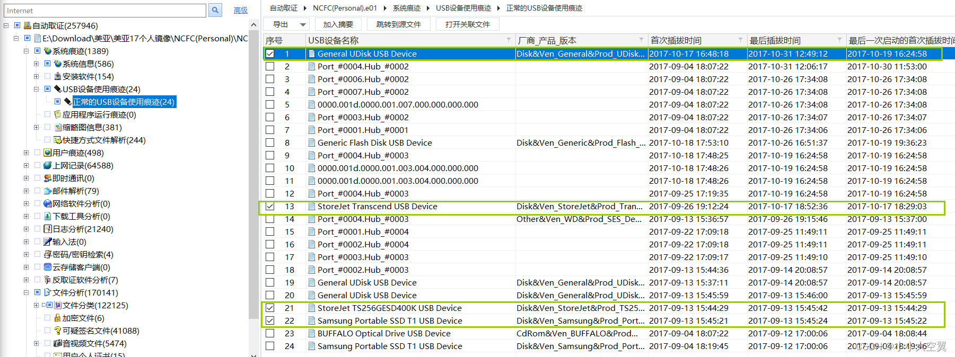Click the 加密文件 lock icon

pyautogui.click(x=58, y=318)
